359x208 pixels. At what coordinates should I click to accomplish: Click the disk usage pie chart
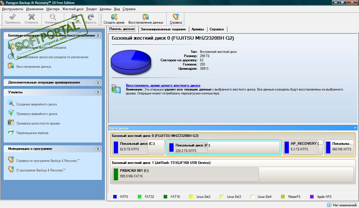click(131, 62)
